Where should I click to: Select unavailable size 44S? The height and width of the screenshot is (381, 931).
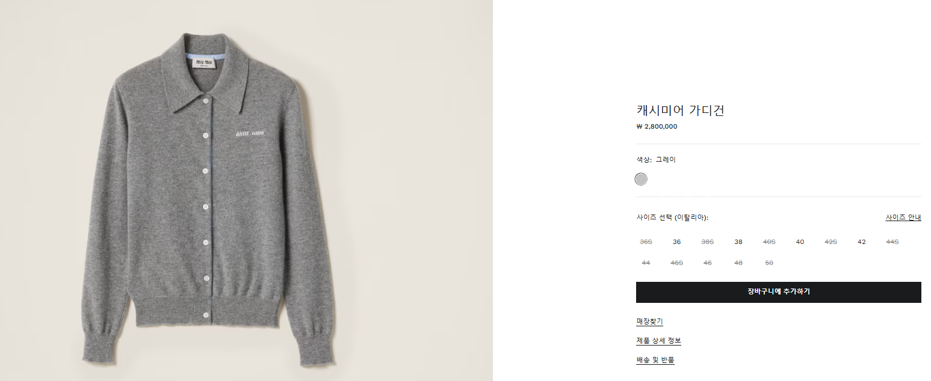click(892, 242)
